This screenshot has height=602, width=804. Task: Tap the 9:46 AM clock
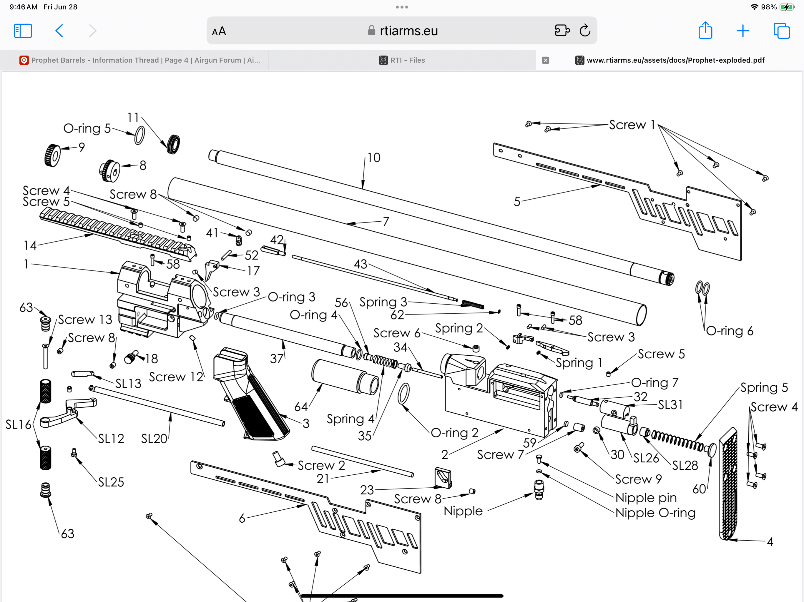click(x=24, y=7)
